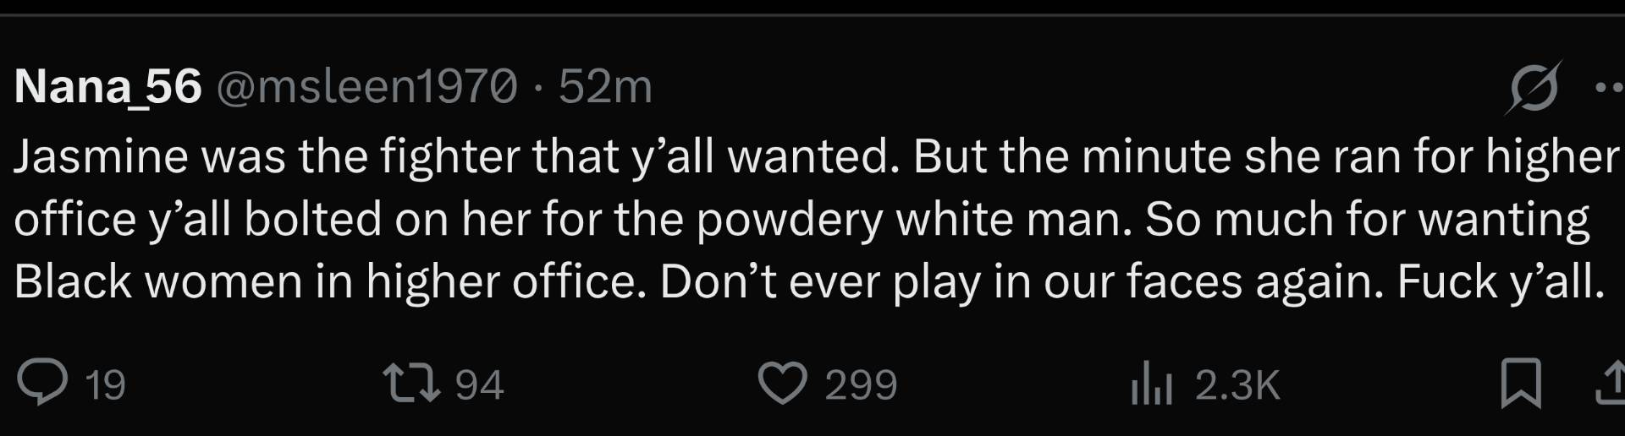This screenshot has width=1625, height=436.
Task: Click the @msleen1970 handle
Action: [366, 86]
